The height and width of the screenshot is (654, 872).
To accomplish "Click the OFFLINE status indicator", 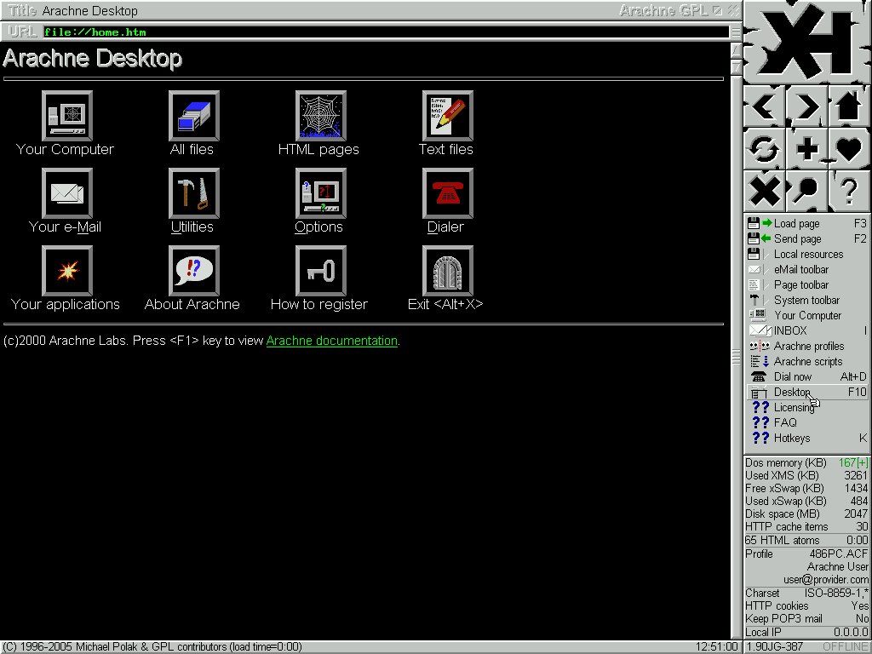I will pos(846,647).
